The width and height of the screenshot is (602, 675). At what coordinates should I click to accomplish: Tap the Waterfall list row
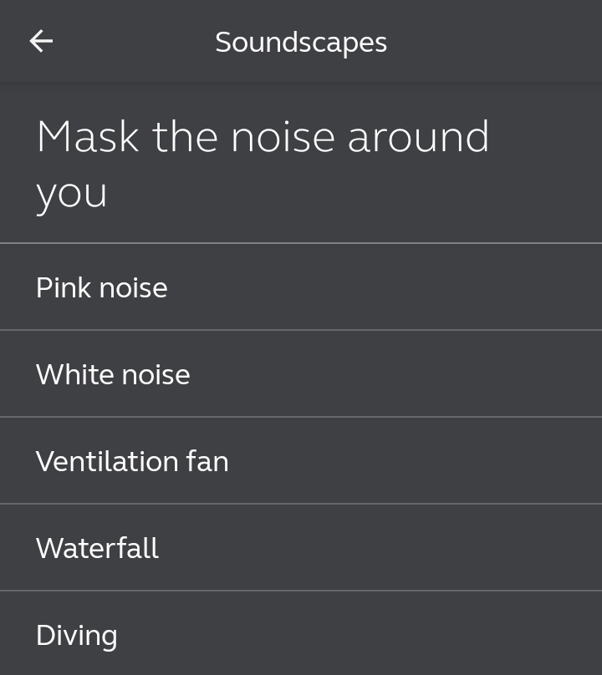(x=301, y=547)
